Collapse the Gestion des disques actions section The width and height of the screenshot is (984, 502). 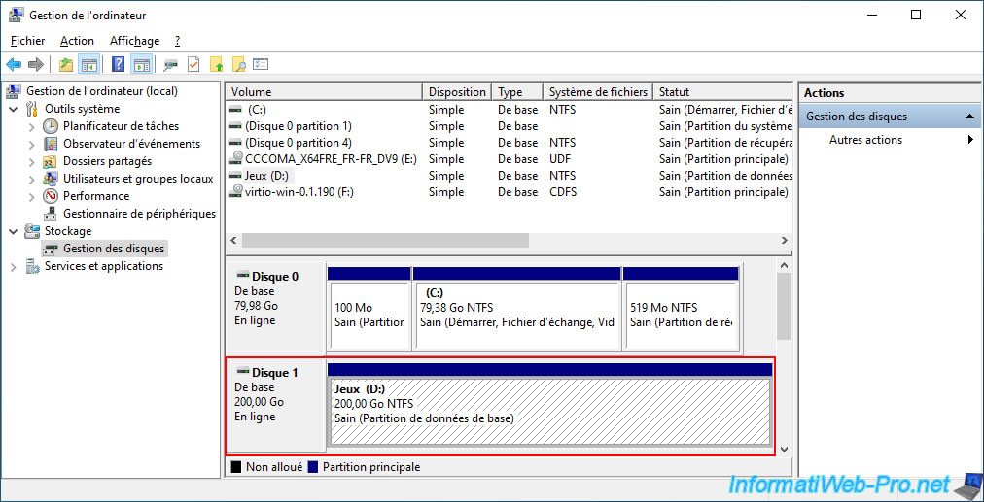pyautogui.click(x=969, y=117)
